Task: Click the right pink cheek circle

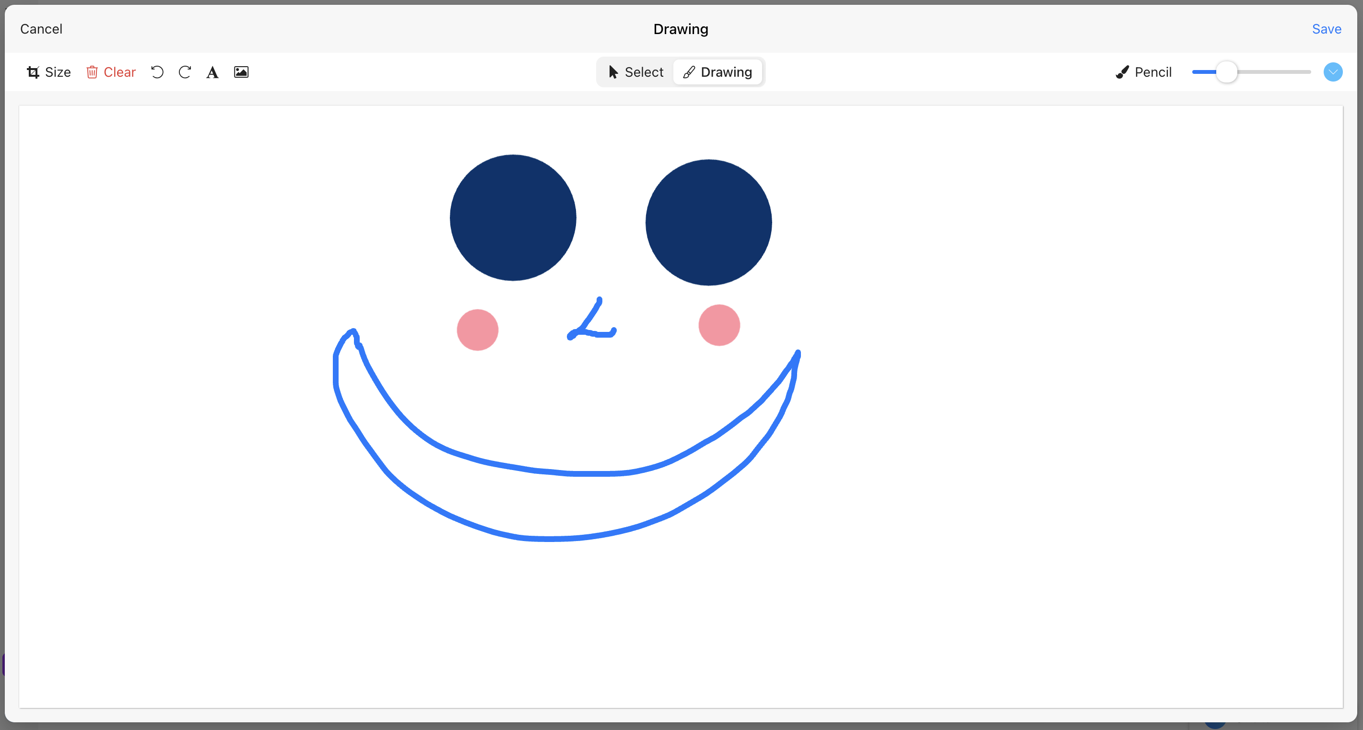Action: (x=718, y=325)
